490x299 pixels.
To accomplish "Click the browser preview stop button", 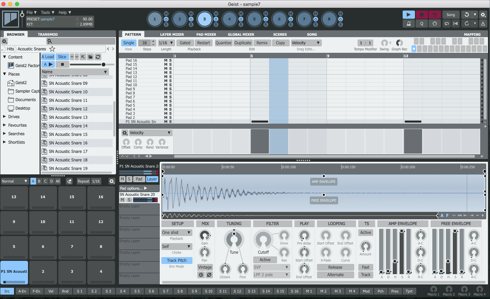I will click(62, 64).
